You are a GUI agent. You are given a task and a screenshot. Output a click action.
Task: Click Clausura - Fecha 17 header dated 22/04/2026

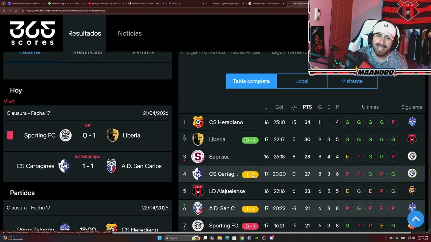[88, 208]
